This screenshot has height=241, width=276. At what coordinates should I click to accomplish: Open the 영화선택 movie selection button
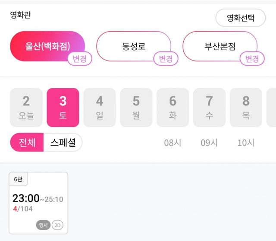[240, 18]
